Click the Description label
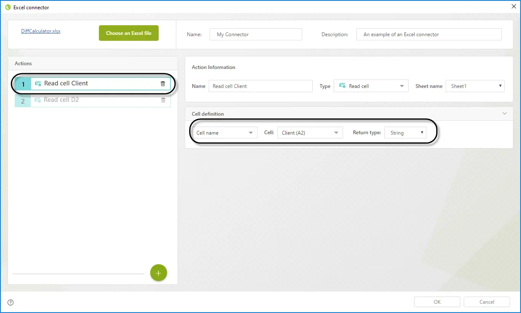The width and height of the screenshot is (521, 313). point(335,34)
